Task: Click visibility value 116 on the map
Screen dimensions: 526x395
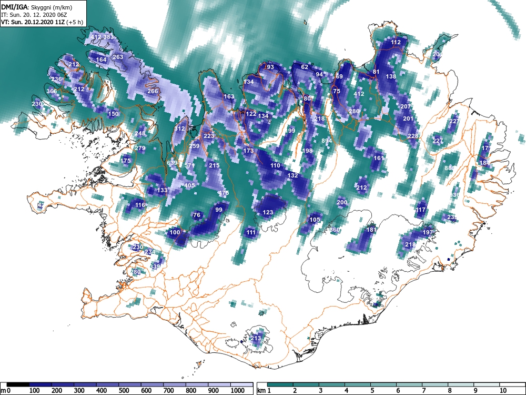Action: pyautogui.click(x=140, y=205)
